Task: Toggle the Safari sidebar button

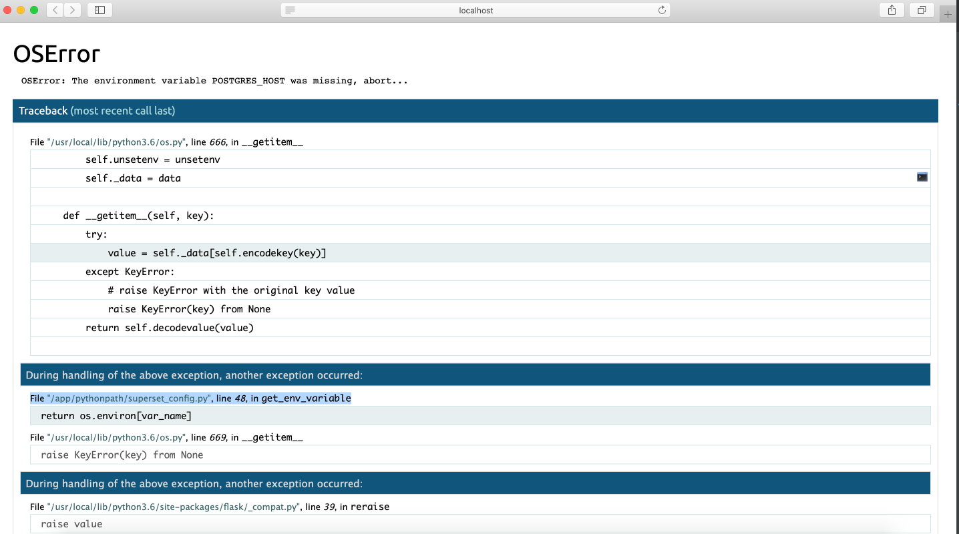Action: 100,10
